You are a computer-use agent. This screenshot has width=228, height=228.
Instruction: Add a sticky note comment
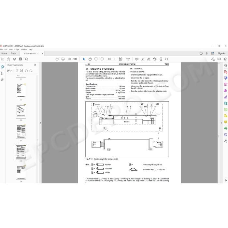point(137,59)
